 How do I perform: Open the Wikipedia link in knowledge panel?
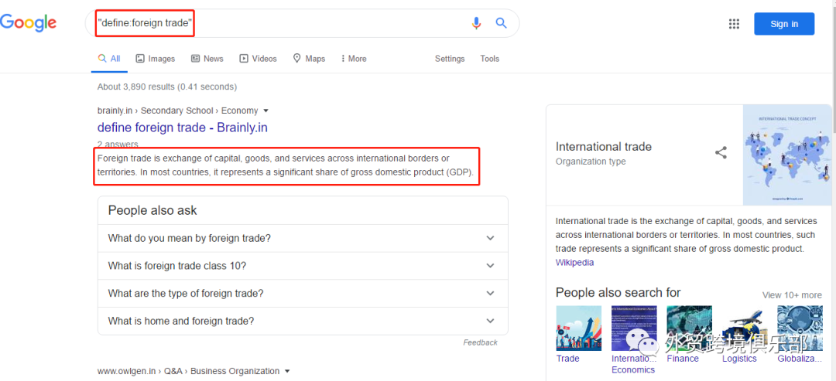coord(574,262)
